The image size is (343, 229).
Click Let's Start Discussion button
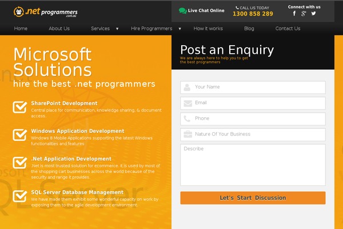point(253,198)
